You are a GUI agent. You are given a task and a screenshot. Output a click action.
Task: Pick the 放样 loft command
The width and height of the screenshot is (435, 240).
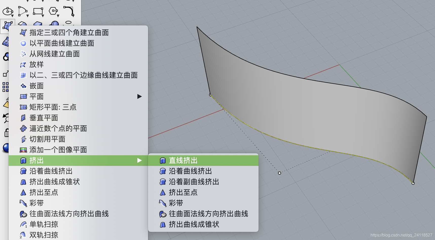click(x=78, y=64)
